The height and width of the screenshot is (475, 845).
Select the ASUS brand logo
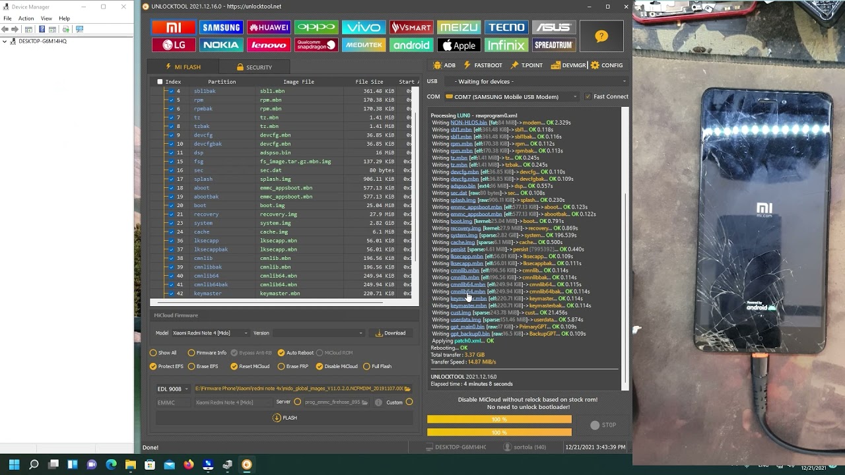[x=554, y=27]
